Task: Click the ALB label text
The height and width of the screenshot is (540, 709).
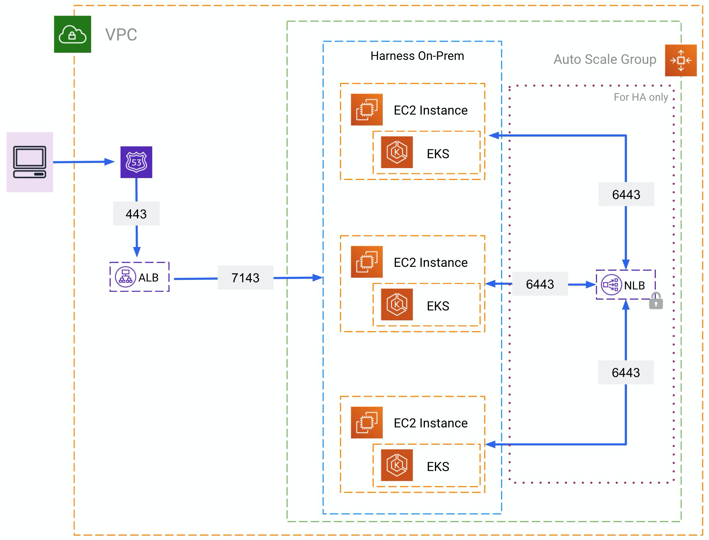Action: coord(148,278)
